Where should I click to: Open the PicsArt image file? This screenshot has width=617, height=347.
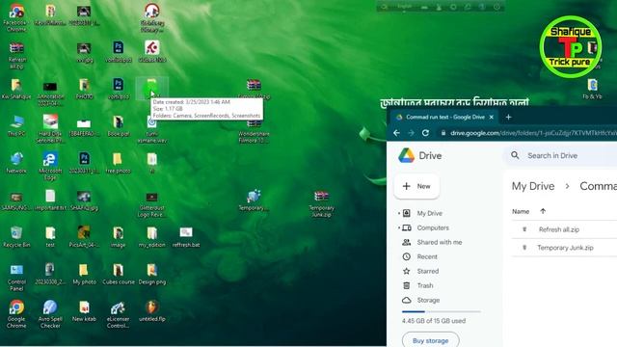(84, 237)
